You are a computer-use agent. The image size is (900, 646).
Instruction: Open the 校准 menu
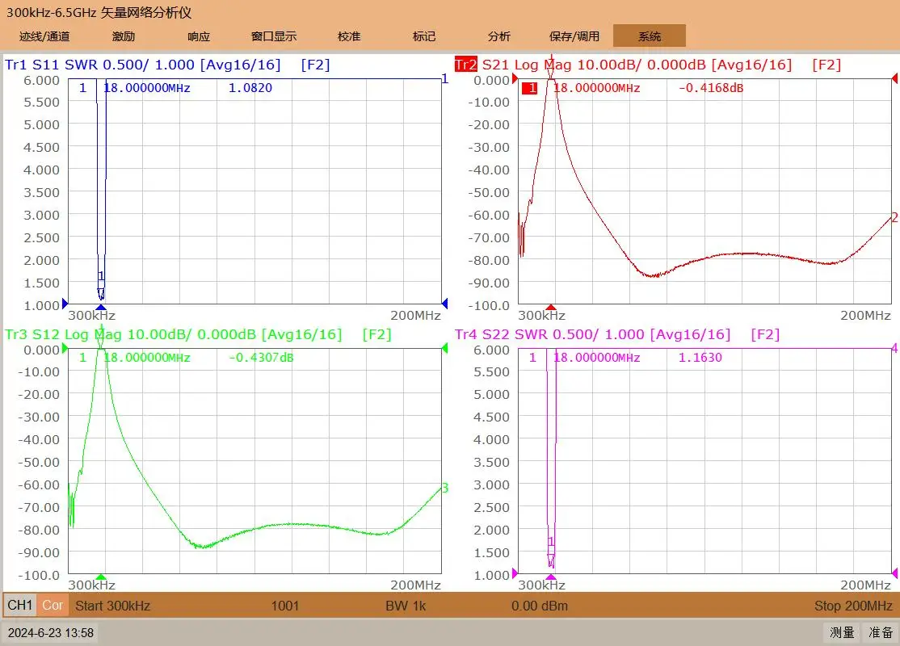[349, 36]
